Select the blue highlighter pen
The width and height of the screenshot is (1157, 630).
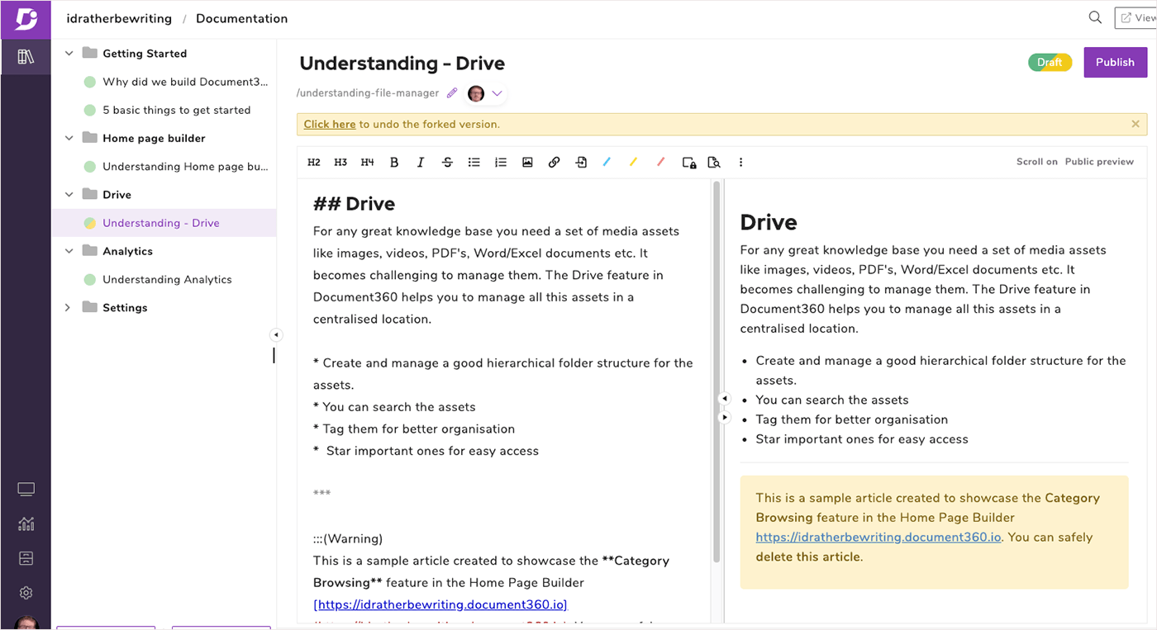point(607,162)
